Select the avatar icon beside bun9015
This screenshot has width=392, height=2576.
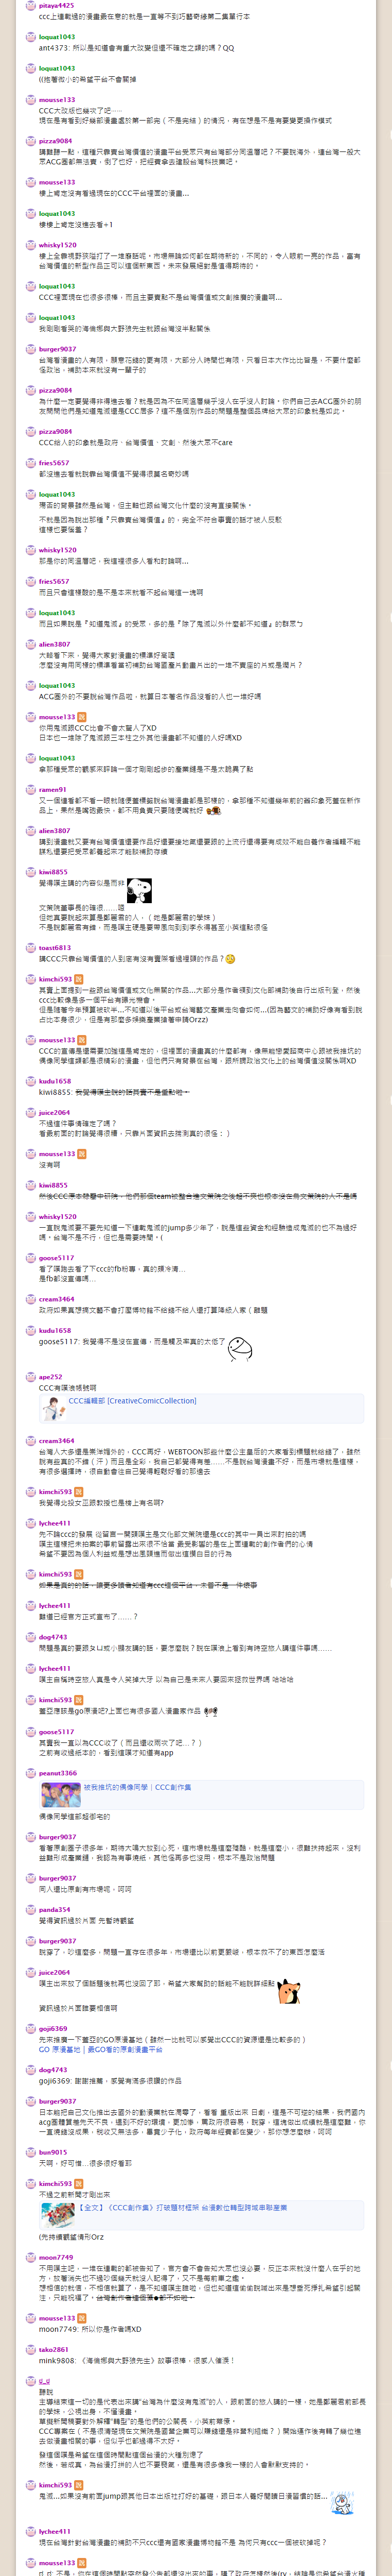(x=31, y=2152)
